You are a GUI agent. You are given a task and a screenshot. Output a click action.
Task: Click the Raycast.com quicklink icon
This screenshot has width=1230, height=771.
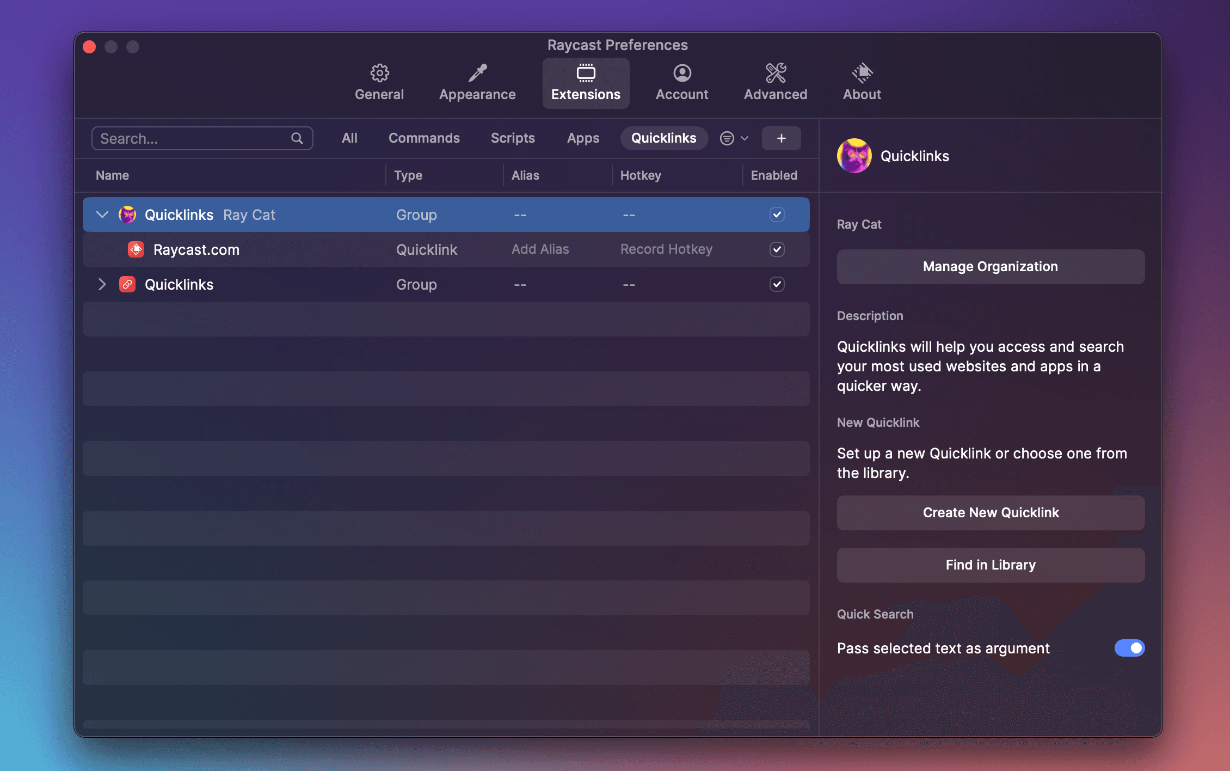point(136,249)
